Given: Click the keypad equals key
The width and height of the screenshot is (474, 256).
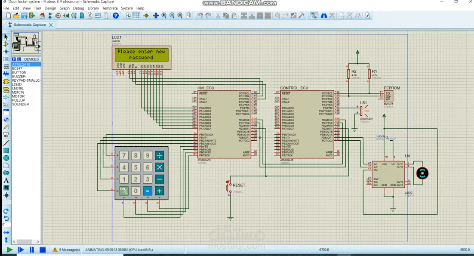Looking at the screenshot, I should pyautogui.click(x=148, y=191).
